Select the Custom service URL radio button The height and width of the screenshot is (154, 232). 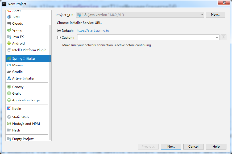[x=59, y=38]
